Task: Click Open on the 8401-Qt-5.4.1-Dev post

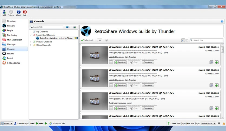Action: click(x=134, y=62)
